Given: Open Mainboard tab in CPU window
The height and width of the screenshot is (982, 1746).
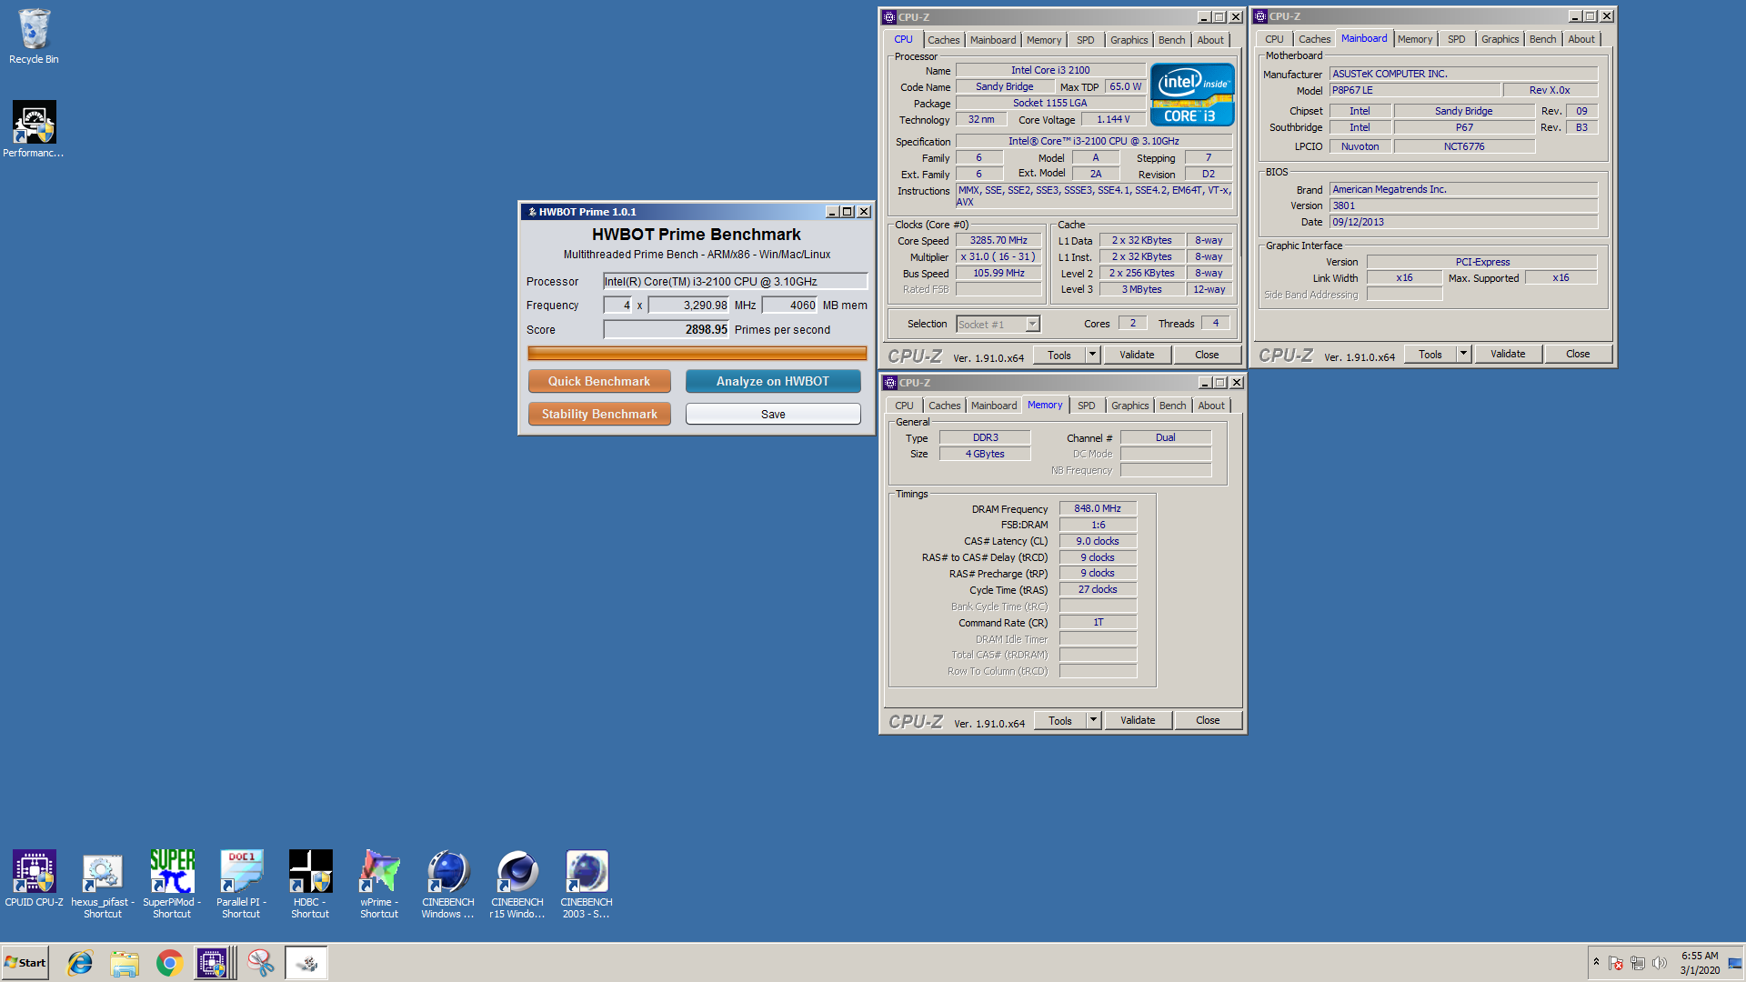Looking at the screenshot, I should tap(993, 40).
